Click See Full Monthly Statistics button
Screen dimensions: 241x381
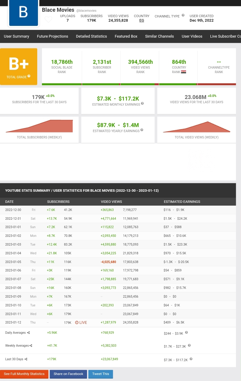(x=24, y=374)
